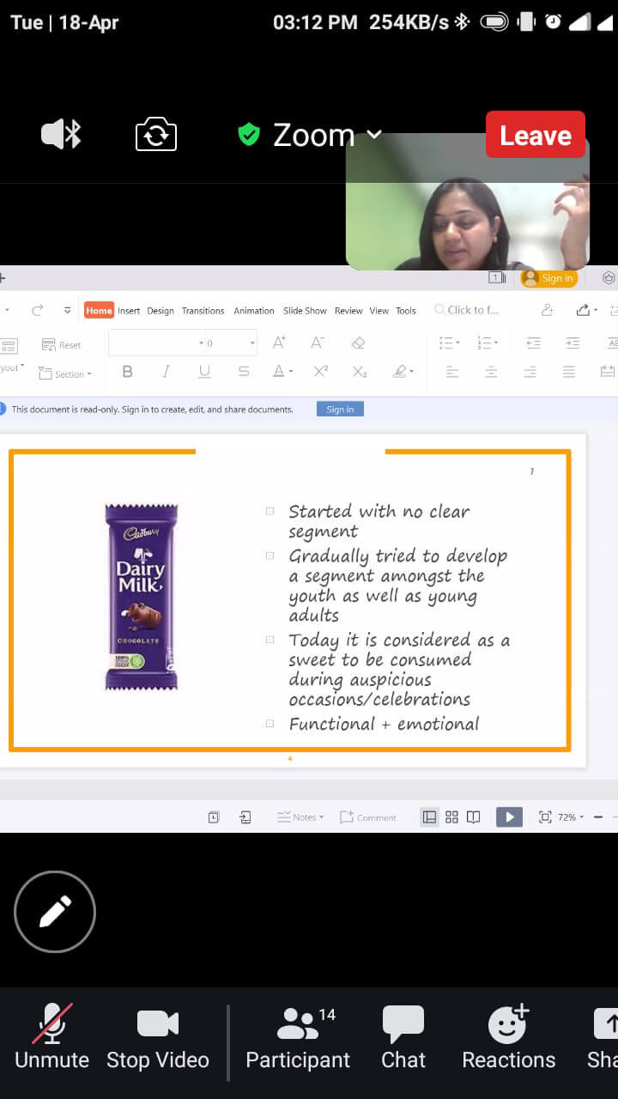Click the collaboration person icon

(x=547, y=310)
